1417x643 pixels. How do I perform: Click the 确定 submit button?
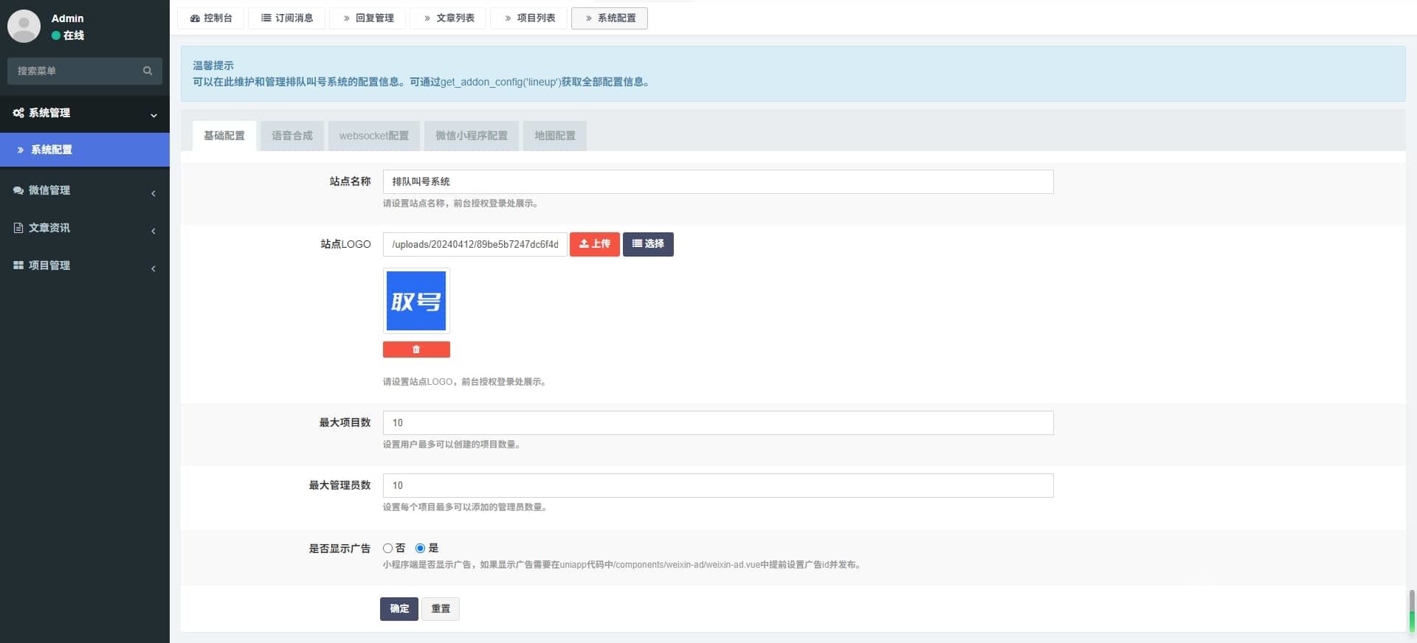point(399,608)
